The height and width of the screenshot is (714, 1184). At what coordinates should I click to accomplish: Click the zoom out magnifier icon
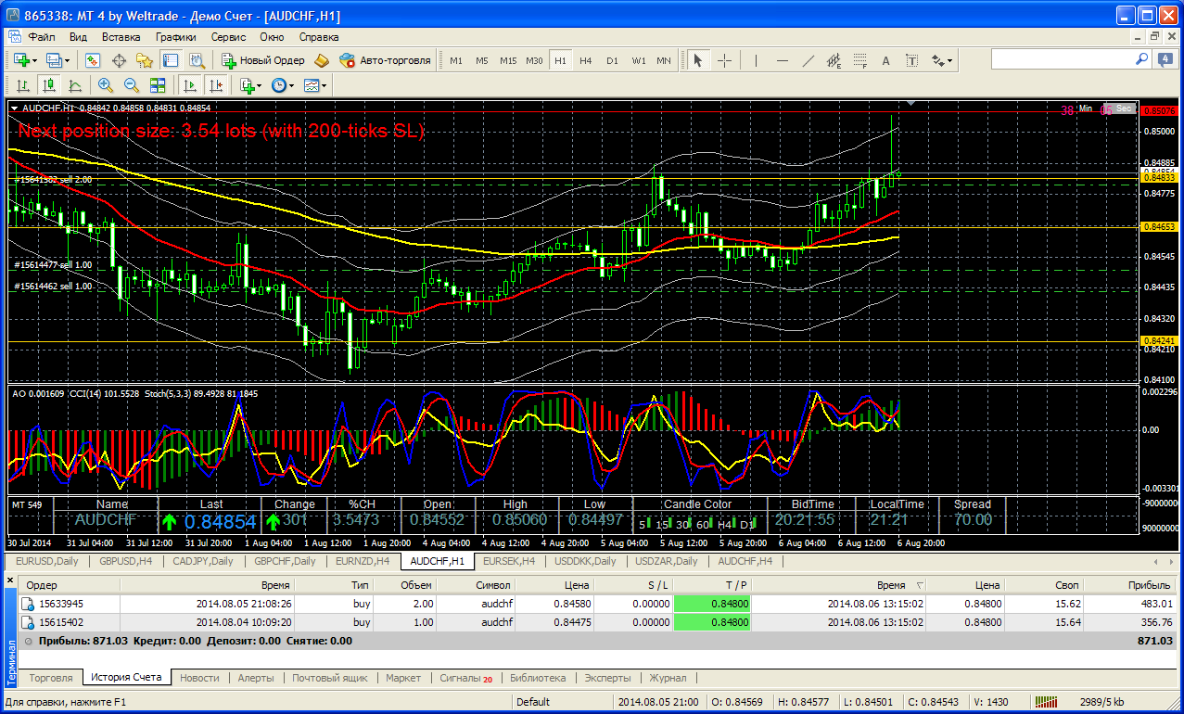point(131,85)
